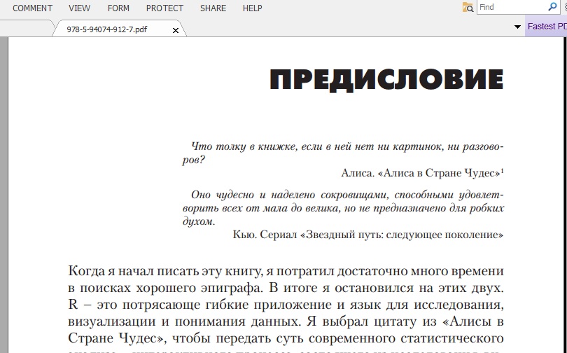Close the 978-5-94074-912-7.pdf tab

[x=176, y=30]
